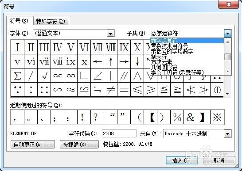Select the approximately equal wavy symbol
The width and height of the screenshot is (242, 171).
point(70,90)
